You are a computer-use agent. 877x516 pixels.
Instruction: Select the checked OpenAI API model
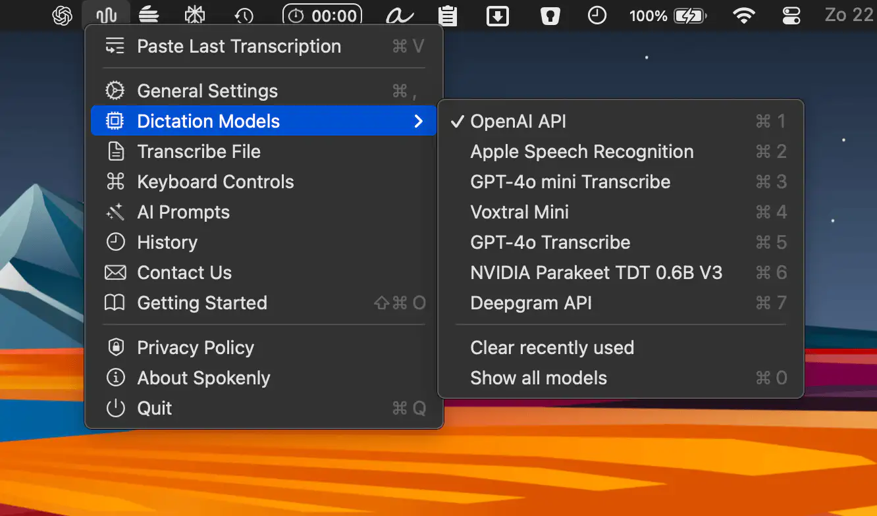click(x=518, y=121)
